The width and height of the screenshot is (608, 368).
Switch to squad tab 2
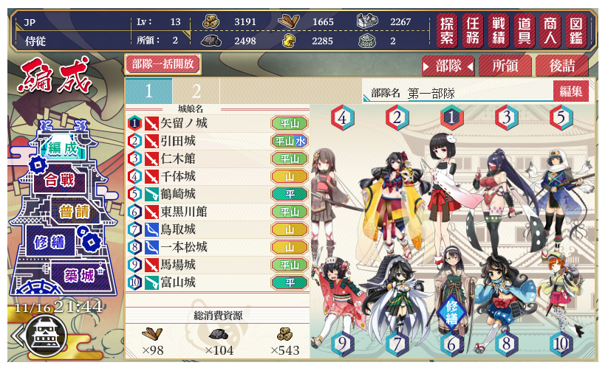[197, 91]
